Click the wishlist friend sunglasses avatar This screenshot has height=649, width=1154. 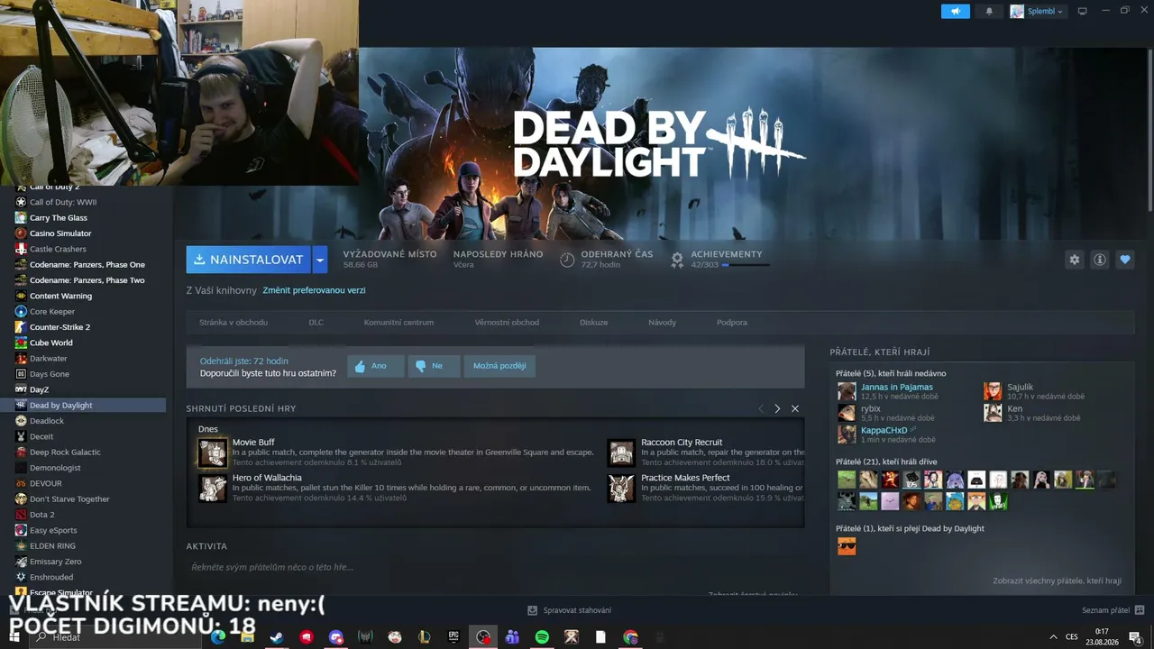(847, 546)
